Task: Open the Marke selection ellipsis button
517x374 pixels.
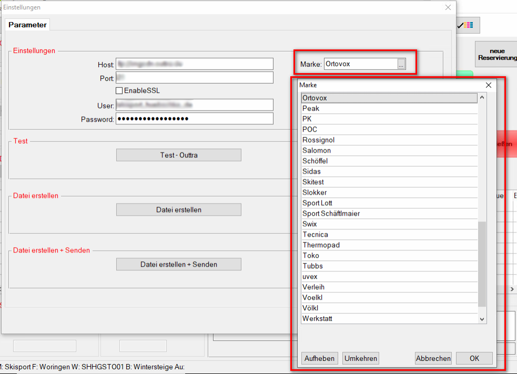Action: point(401,64)
